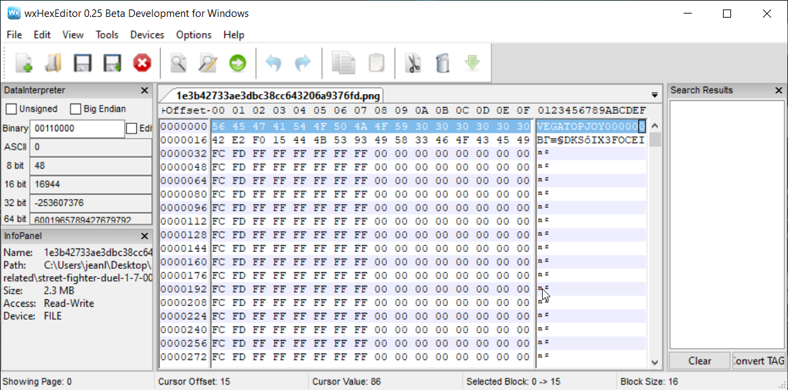Click hex byte 56 in the first row
This screenshot has height=390, width=788.
click(x=218, y=126)
